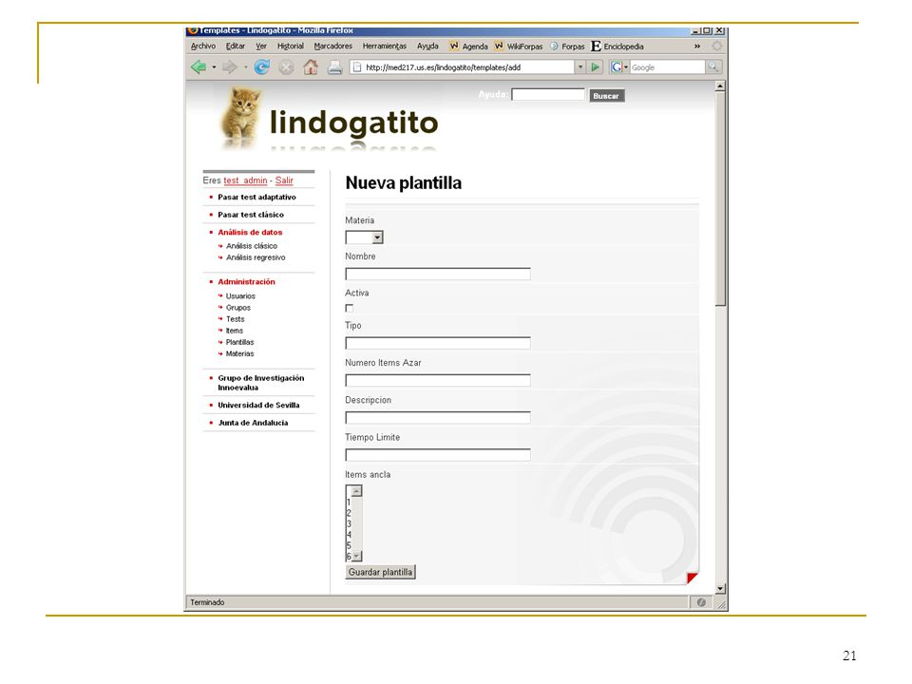Image resolution: width=912 pixels, height=684 pixels.
Task: Open the search engine selector dropdown
Action: (626, 67)
